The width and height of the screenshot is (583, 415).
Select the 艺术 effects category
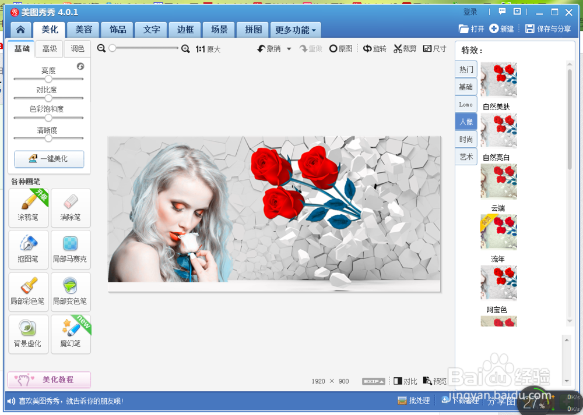pyautogui.click(x=466, y=157)
